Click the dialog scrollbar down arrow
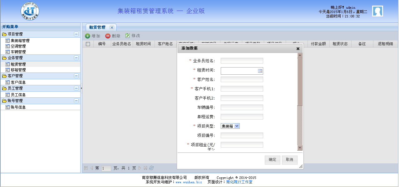399x187 pixels. 300,148
